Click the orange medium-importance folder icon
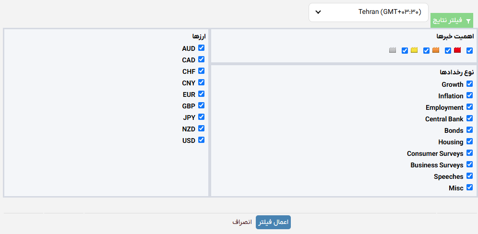Viewport: 478px width, 234px height. pos(436,50)
